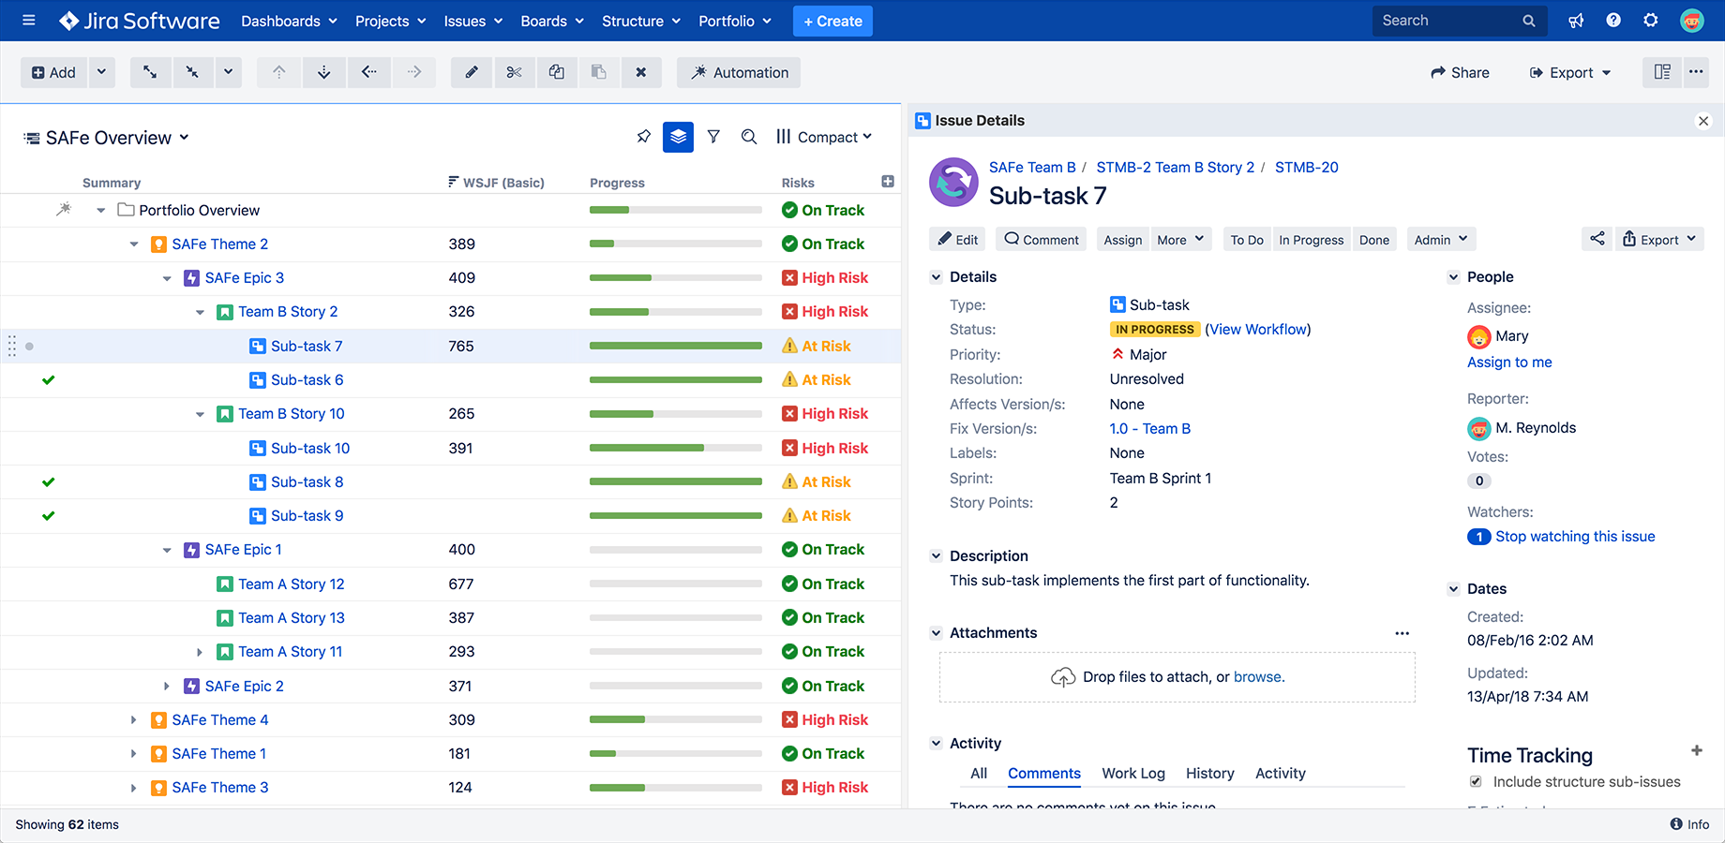Open the structure search magnifier

[x=749, y=137]
